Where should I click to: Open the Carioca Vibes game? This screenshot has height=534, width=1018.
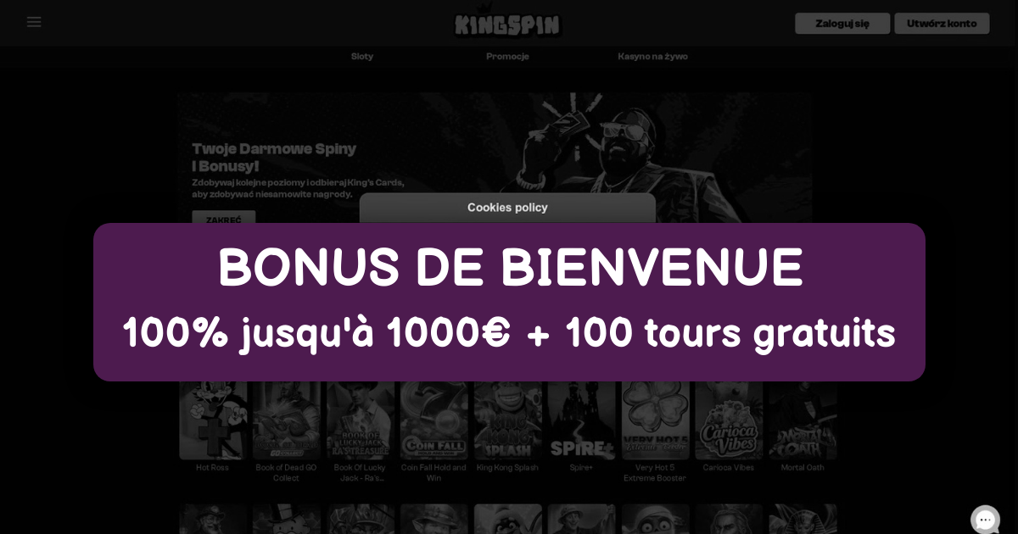[x=729, y=420]
